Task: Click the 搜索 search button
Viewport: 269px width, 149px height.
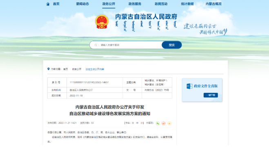Action: coord(172,45)
